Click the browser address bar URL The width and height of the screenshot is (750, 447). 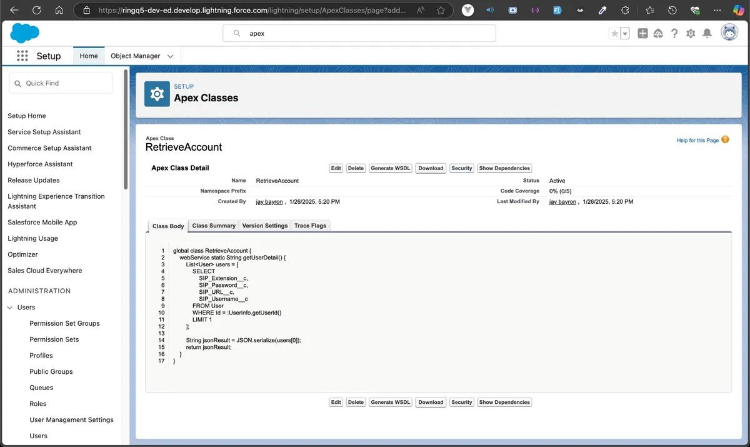tap(253, 11)
